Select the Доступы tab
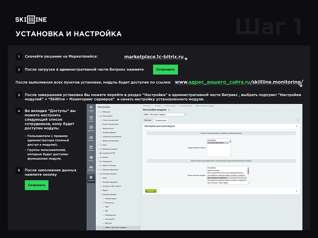This screenshot has width=318, height=238. [147, 120]
